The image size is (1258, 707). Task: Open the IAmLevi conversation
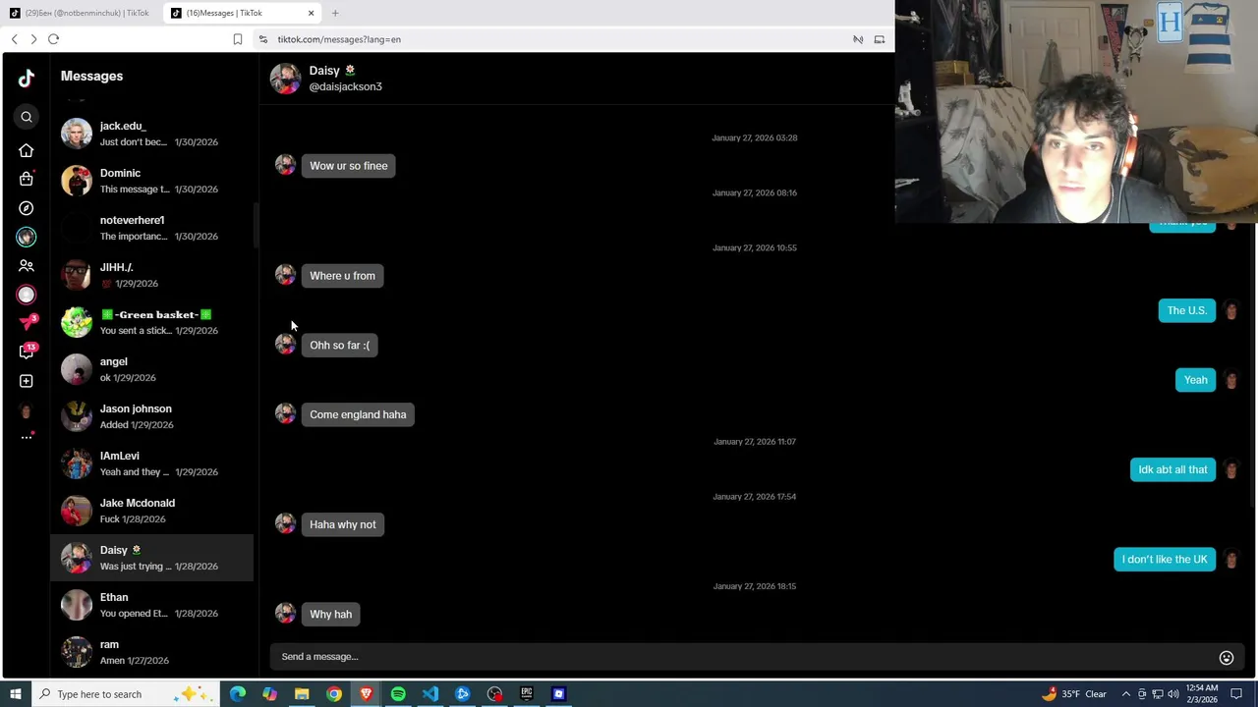point(152,463)
